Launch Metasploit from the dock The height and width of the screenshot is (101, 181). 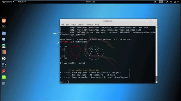coord(4,40)
